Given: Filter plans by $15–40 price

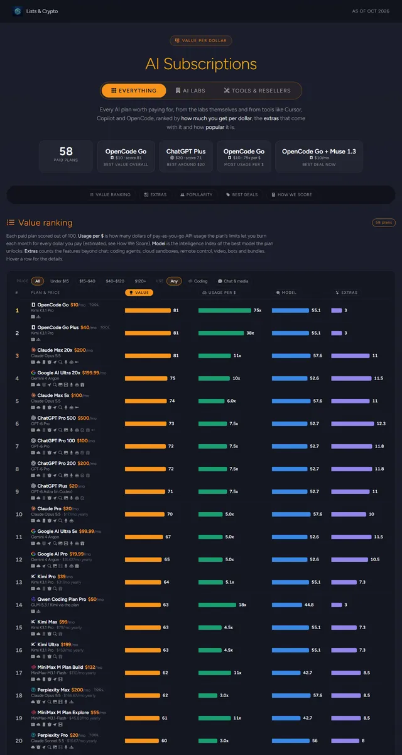Looking at the screenshot, I should (x=86, y=281).
